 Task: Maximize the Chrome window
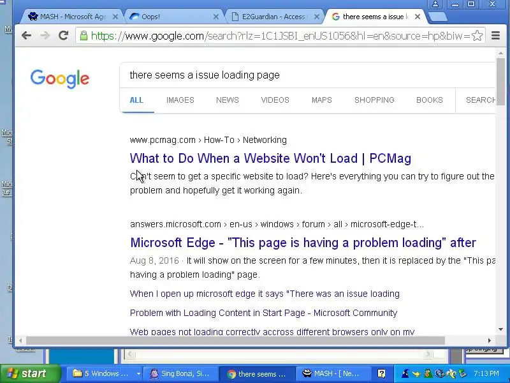[471, 4]
